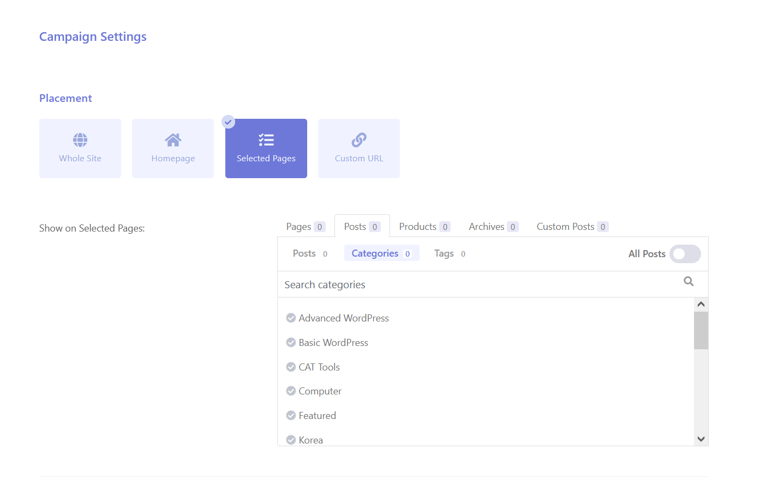Image resolution: width=760 pixels, height=492 pixels.
Task: Click the checkmark badge on Selected Pages
Action: tap(229, 122)
